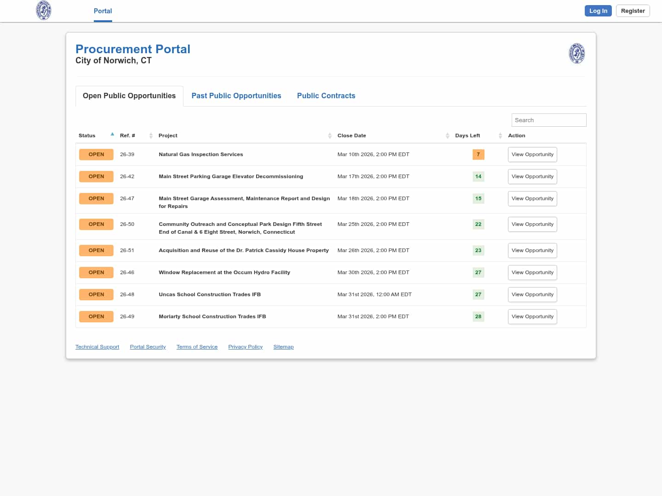The width and height of the screenshot is (662, 496).
Task: Select the Portal navigation item
Action: click(x=103, y=11)
